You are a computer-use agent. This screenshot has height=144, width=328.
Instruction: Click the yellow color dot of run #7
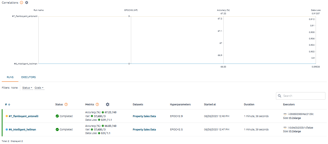pos(7,116)
